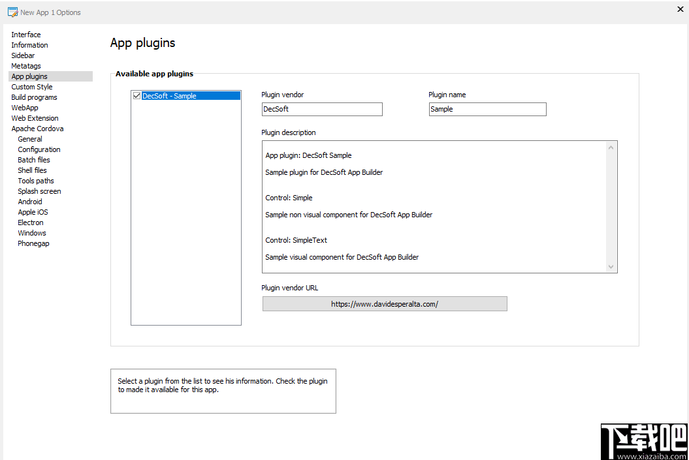Focus the Plugin vendor text field

pyautogui.click(x=322, y=110)
